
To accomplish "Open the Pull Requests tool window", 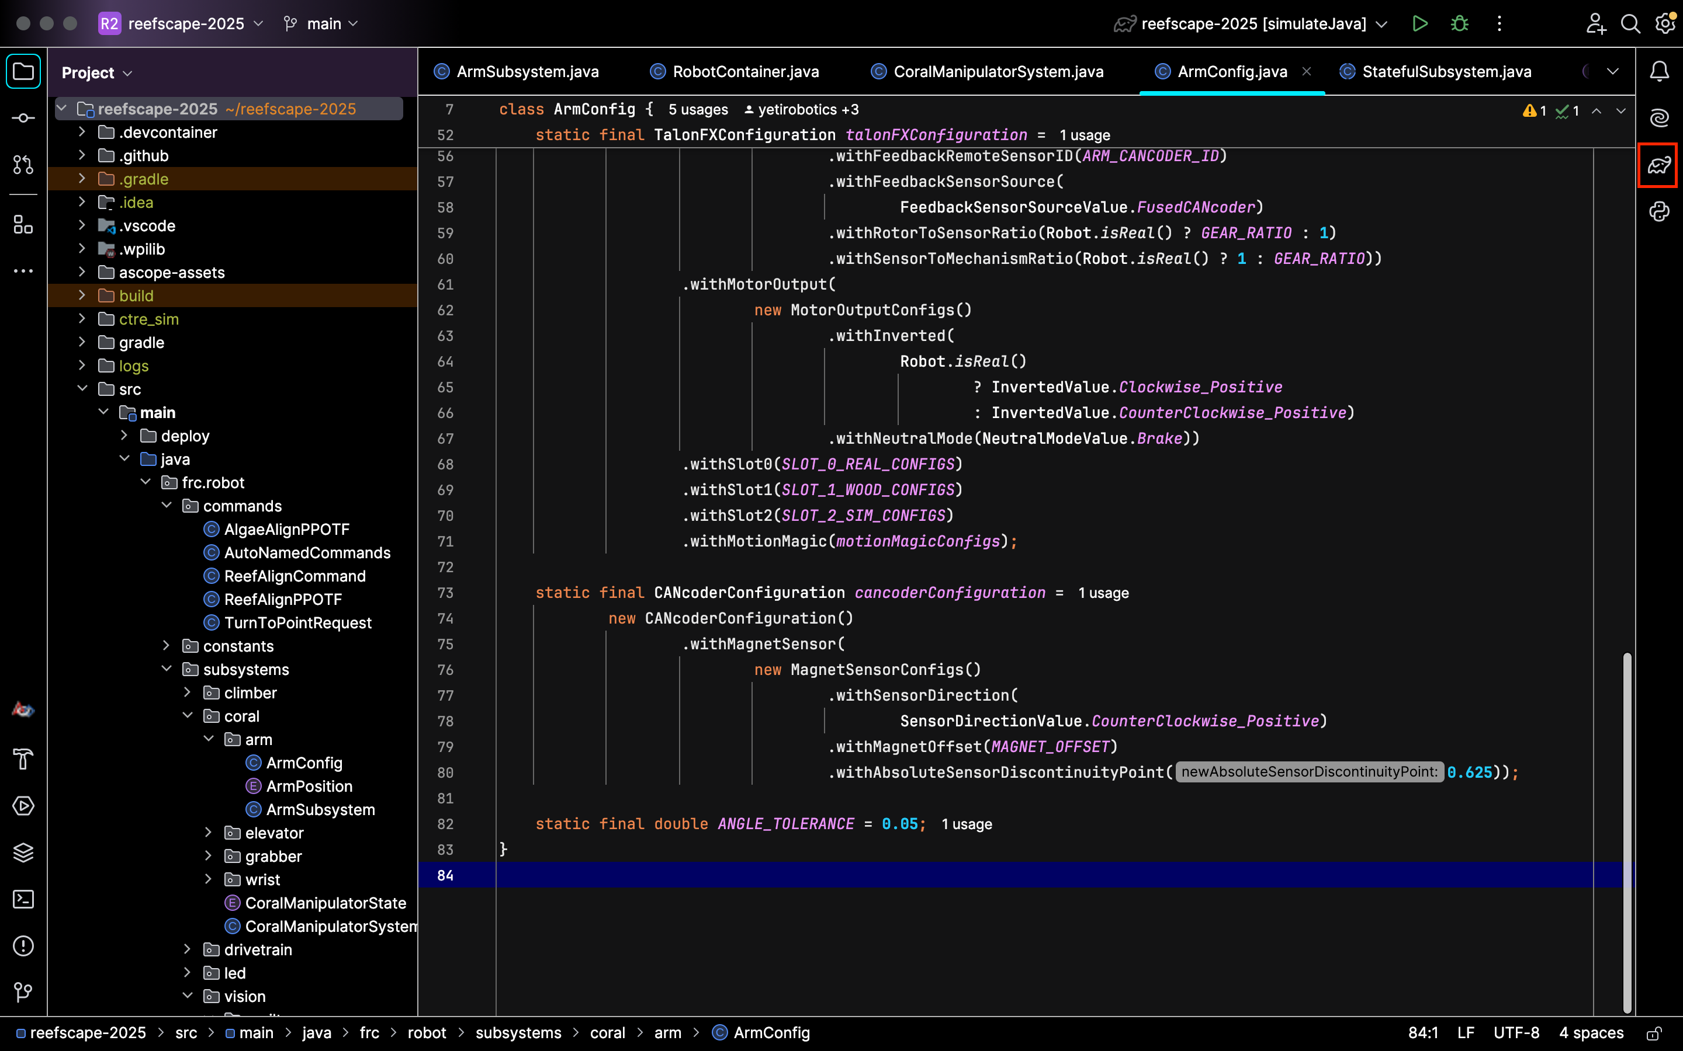I will (x=23, y=165).
